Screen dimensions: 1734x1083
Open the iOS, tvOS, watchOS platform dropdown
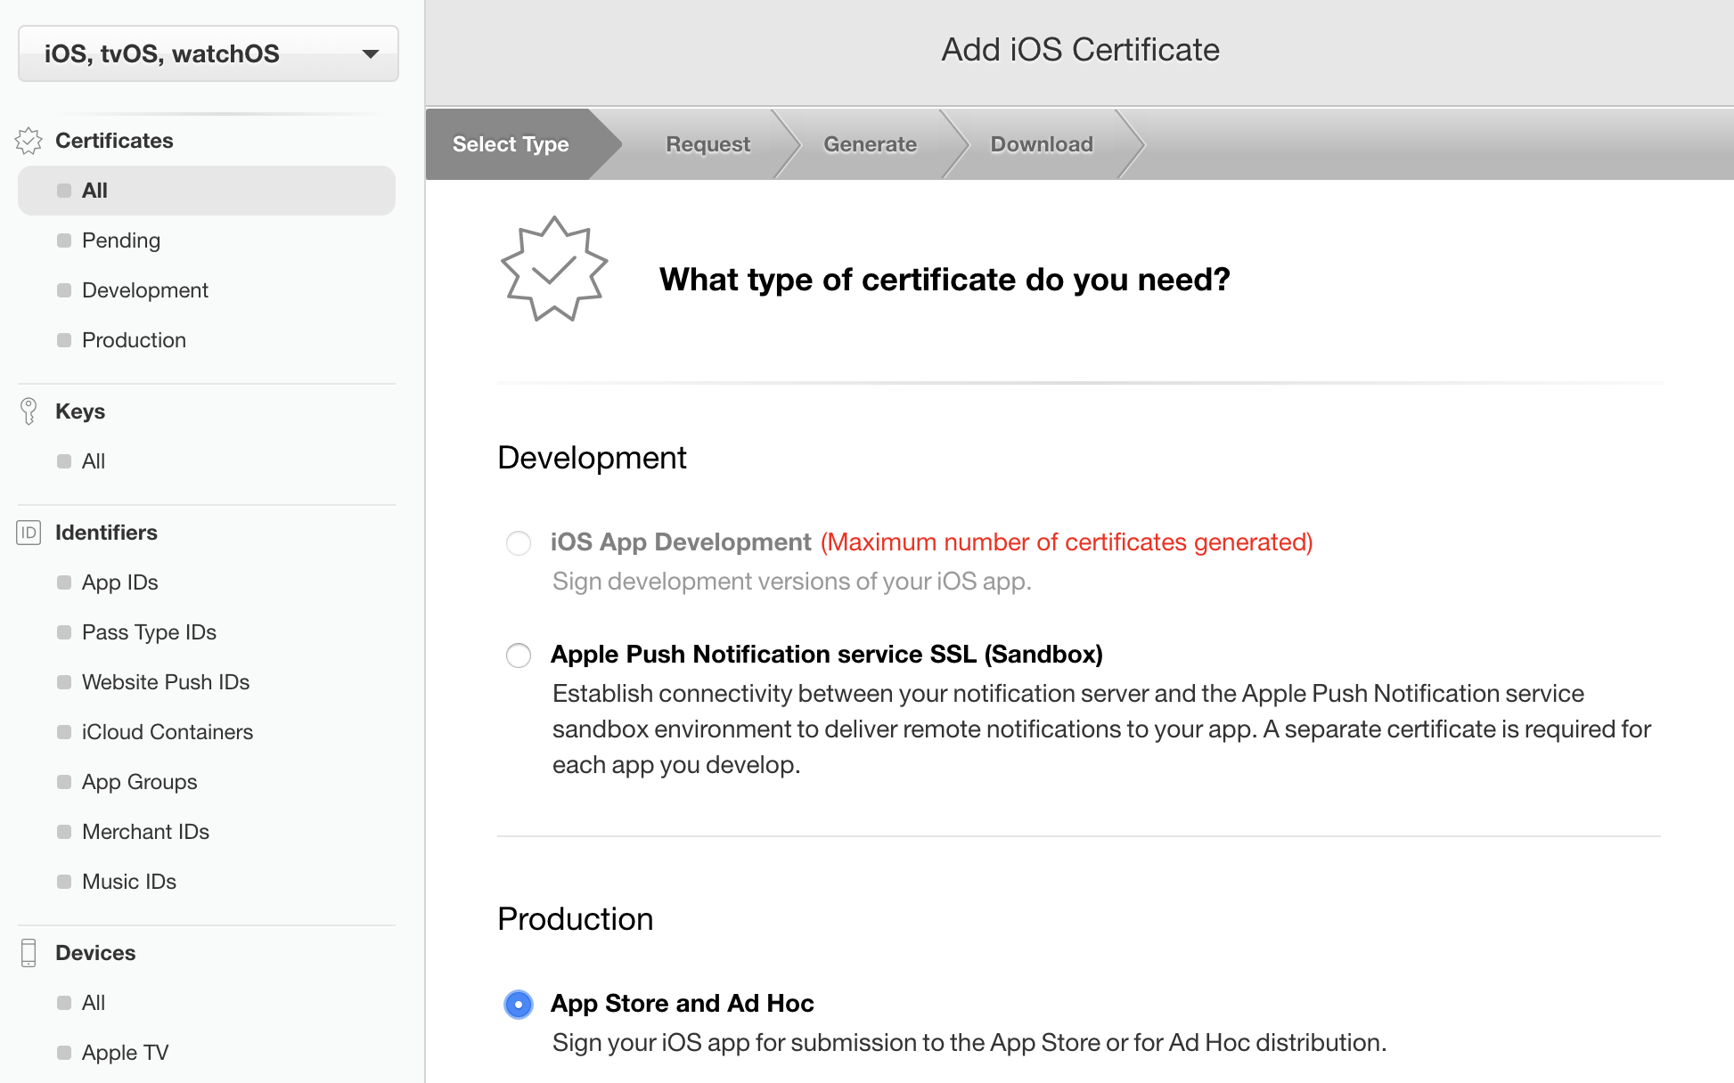click(207, 53)
